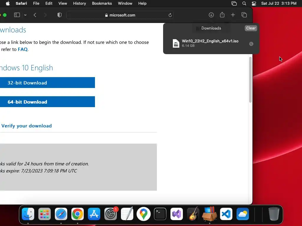302x226 pixels.
Task: Open the Window menu
Action: pos(125,4)
